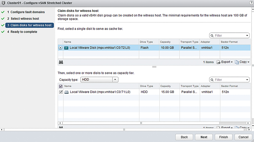The width and height of the screenshot is (254, 142).
Task: Click the Cancel button
Action: coord(243,137)
